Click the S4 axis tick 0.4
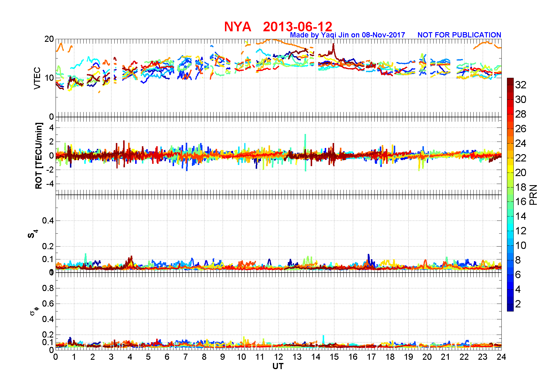The height and width of the screenshot is (389, 557). (48, 221)
